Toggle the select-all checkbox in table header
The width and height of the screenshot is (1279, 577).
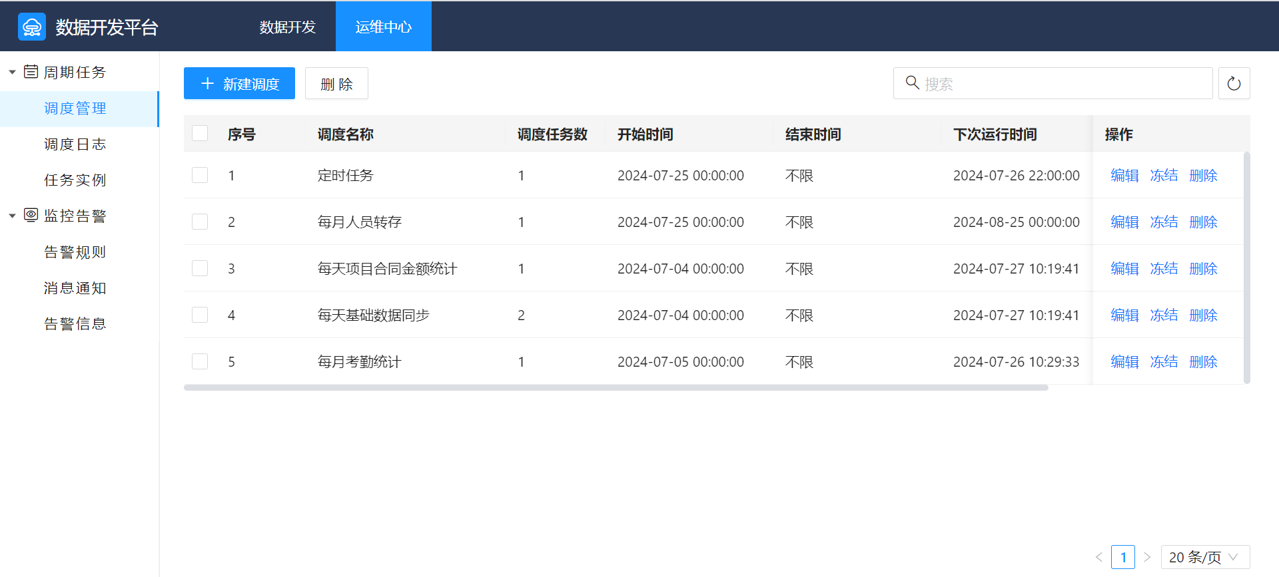[200, 134]
